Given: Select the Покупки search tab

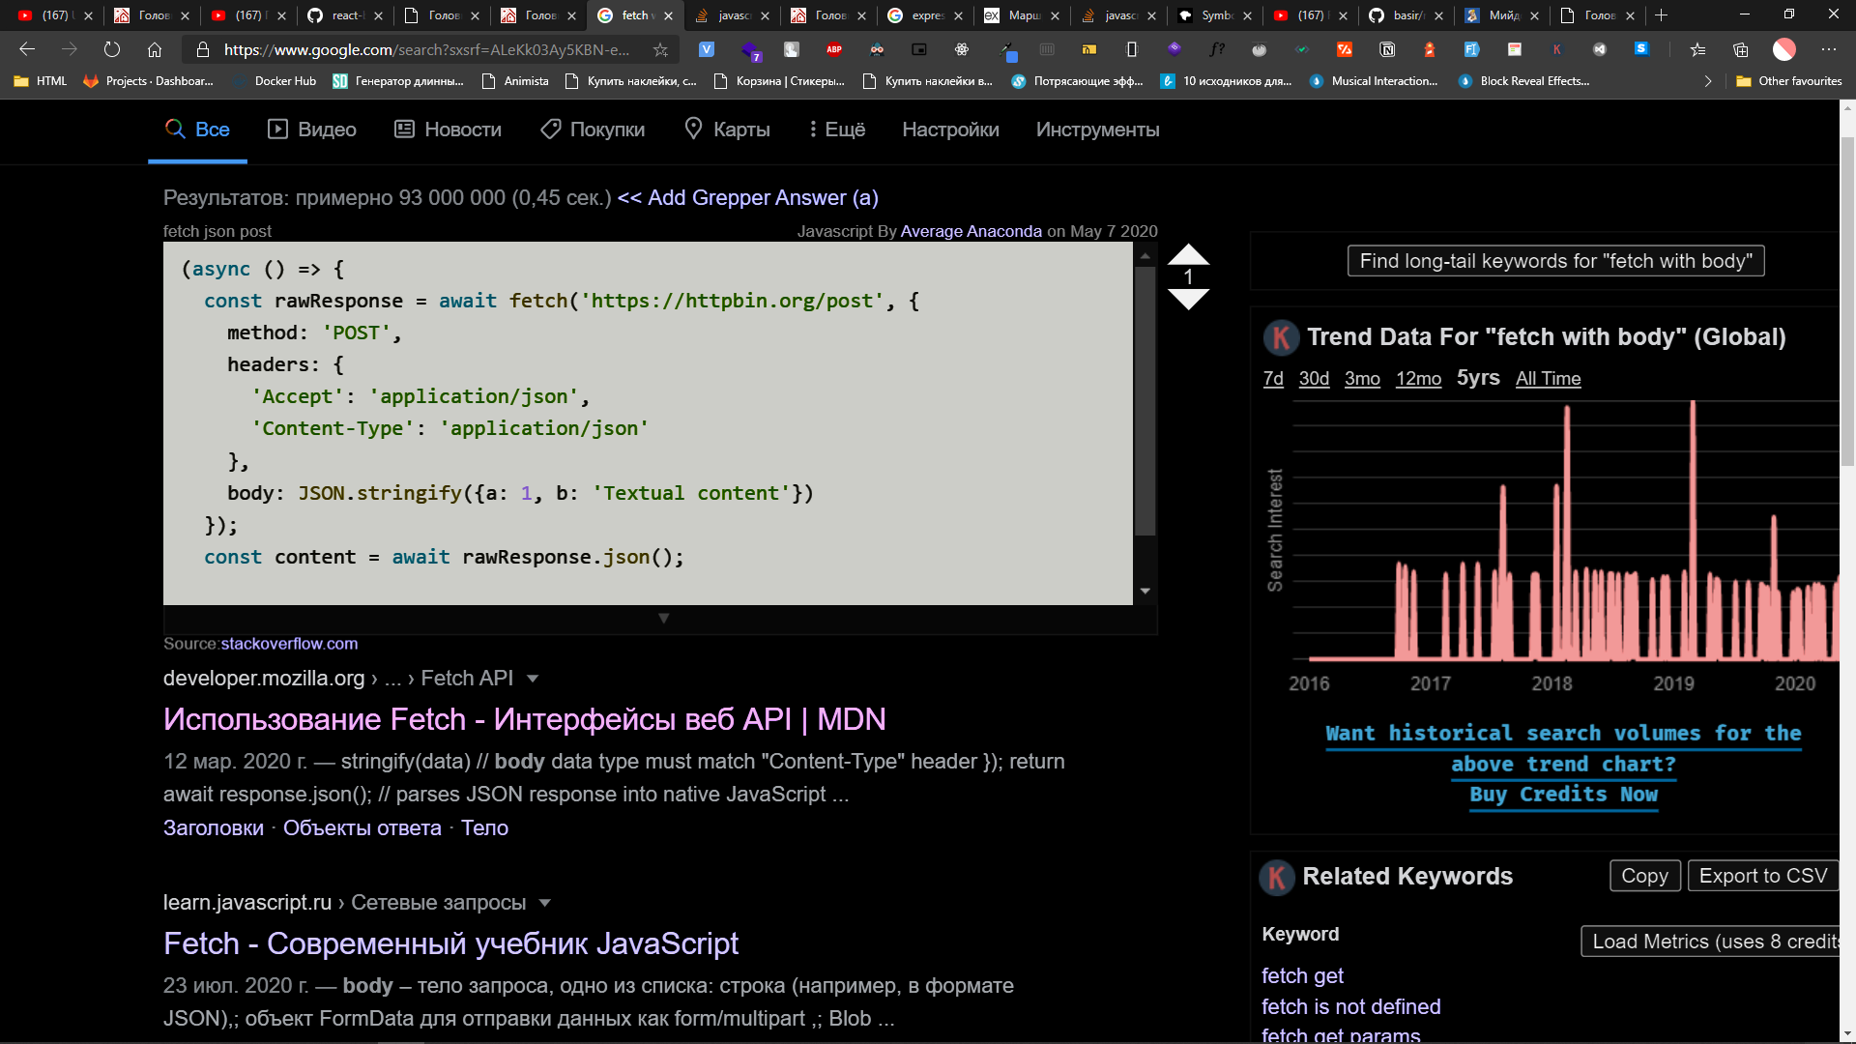Looking at the screenshot, I should point(593,130).
